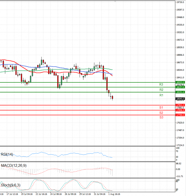Select the RSI(14) indicator label
Viewport: 186px width, 196px height.
(7, 154)
